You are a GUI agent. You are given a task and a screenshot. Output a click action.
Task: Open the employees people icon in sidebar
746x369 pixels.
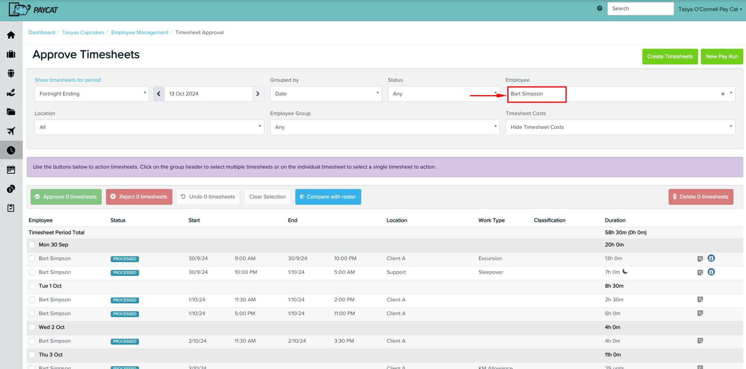click(x=11, y=73)
